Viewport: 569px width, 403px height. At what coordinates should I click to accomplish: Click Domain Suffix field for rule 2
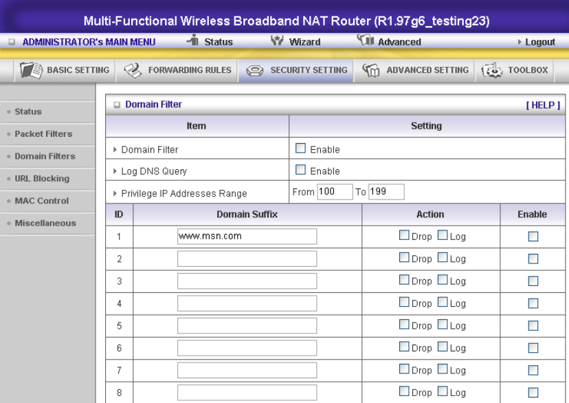(x=247, y=259)
